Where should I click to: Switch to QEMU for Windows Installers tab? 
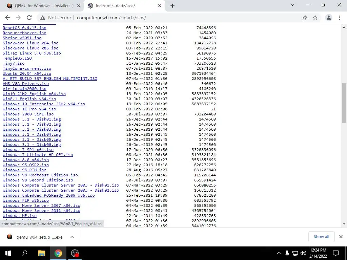(42, 6)
